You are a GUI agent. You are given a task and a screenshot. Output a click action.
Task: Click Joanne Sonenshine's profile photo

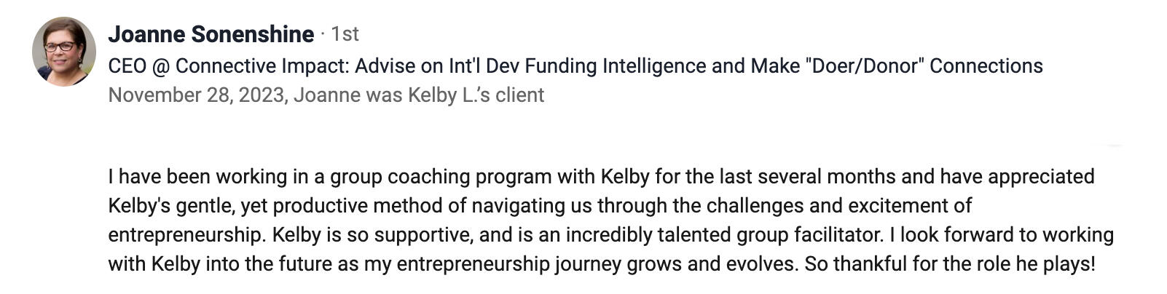(64, 52)
